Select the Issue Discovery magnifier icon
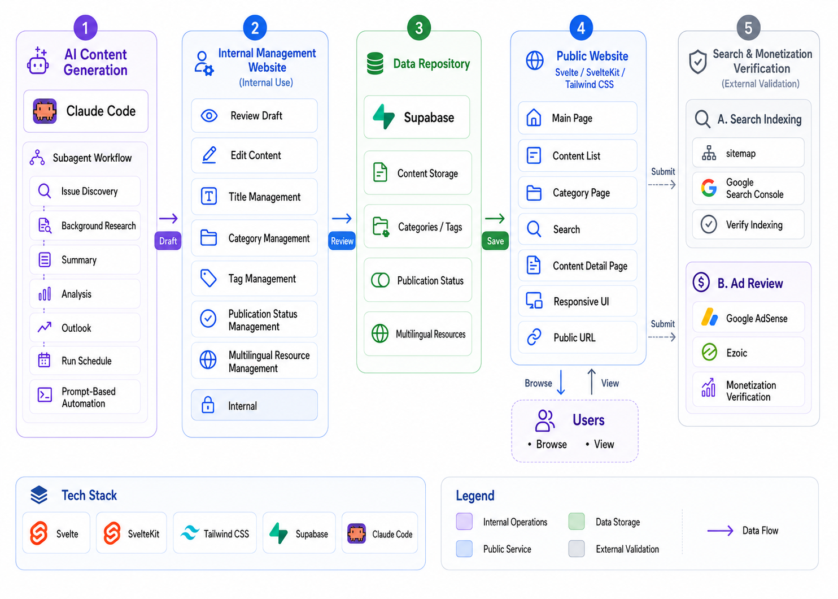 pos(45,191)
